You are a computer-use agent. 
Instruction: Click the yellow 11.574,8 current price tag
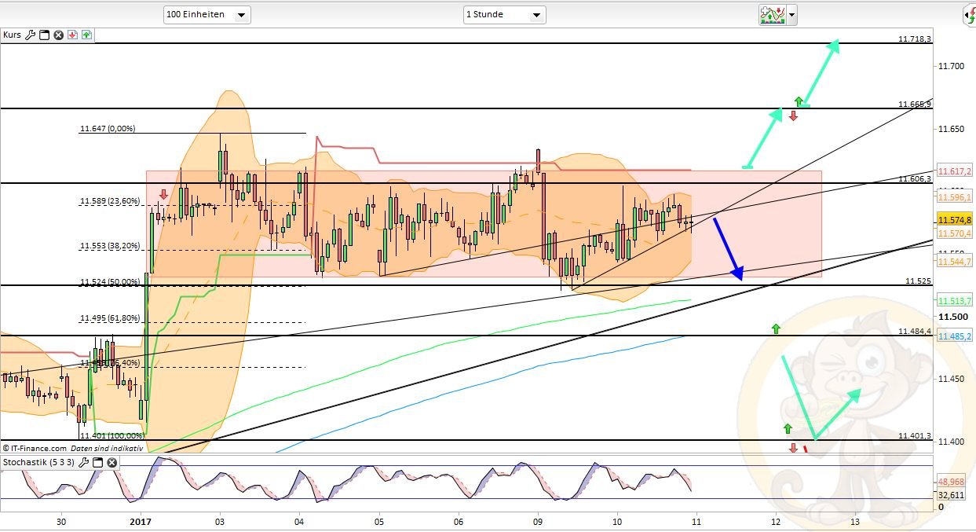click(954, 220)
